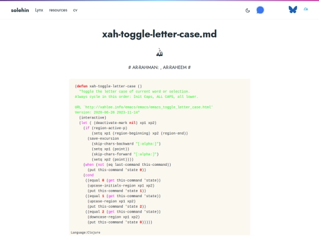Screen dimensions: 319x239
Task: Click the 'skip-chars-forward' code line
Action: pos(125,154)
